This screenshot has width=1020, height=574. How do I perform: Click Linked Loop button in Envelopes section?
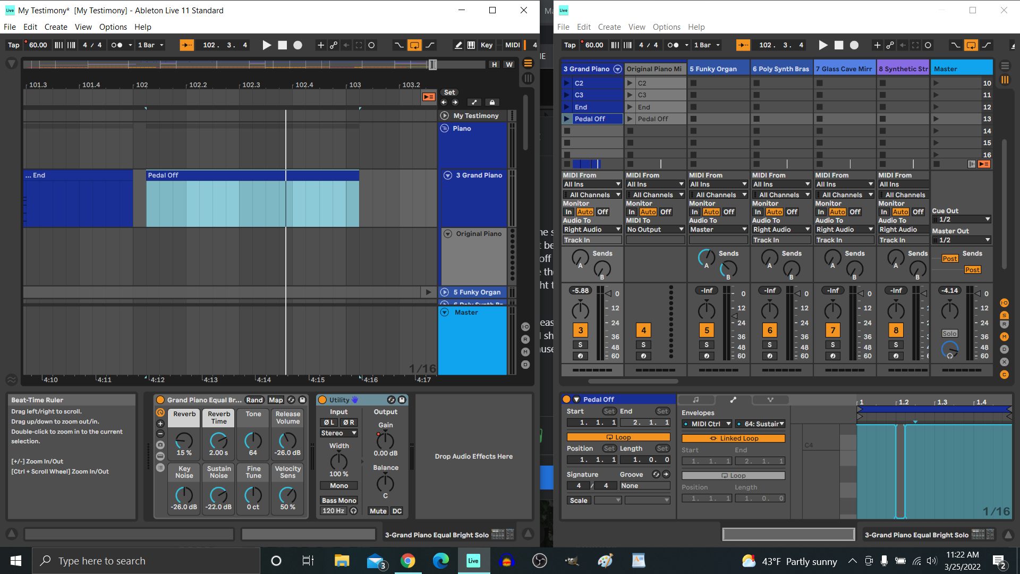[x=734, y=438]
